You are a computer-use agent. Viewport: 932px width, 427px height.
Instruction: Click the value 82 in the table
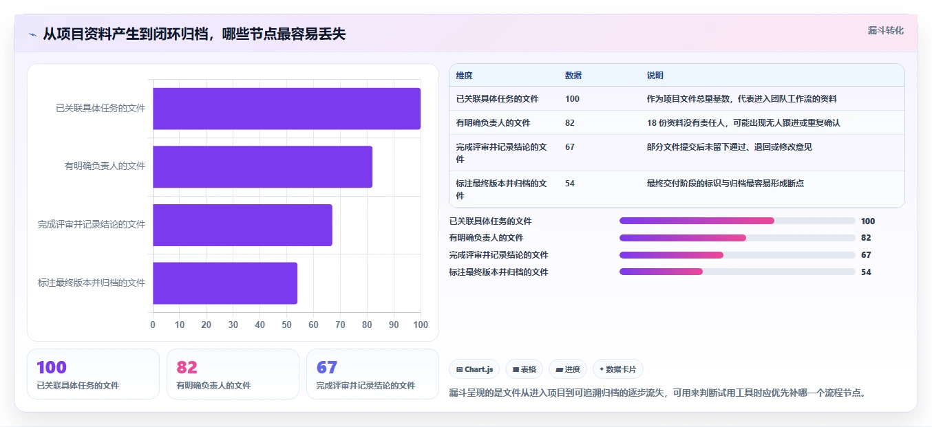pyautogui.click(x=570, y=123)
